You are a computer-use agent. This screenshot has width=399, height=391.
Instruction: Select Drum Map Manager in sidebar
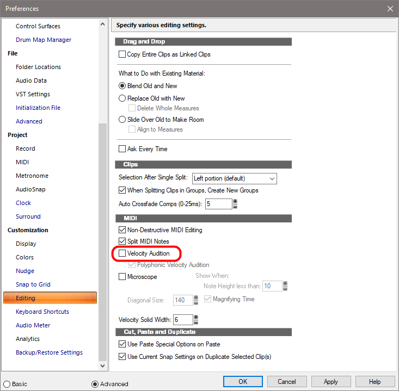44,40
